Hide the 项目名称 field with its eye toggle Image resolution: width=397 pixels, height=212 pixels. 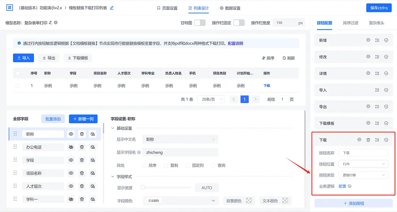71,173
